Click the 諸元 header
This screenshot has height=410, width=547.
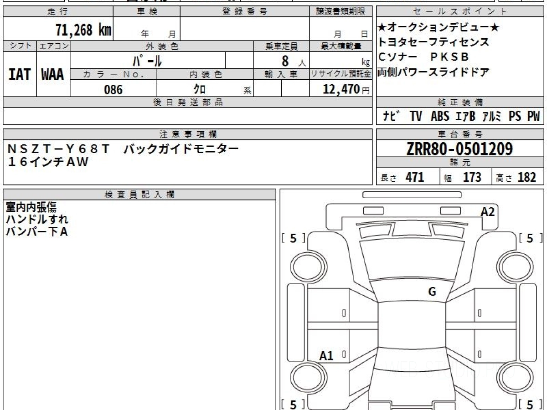point(460,163)
